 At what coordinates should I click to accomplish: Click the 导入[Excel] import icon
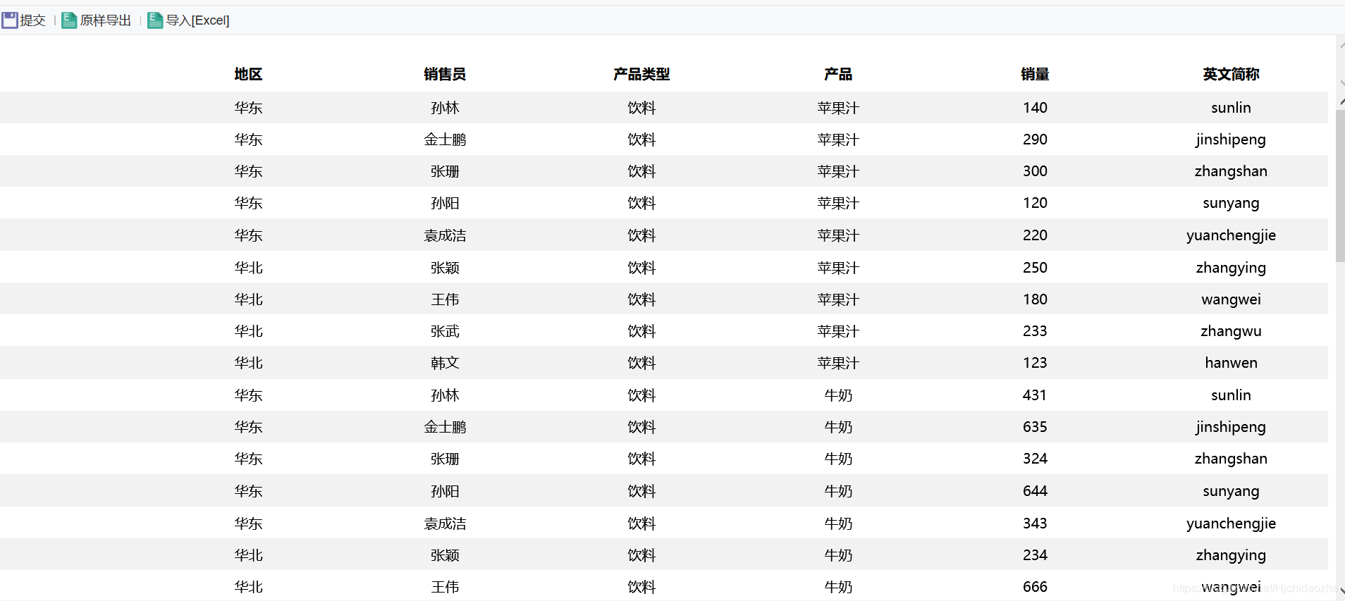coord(155,20)
